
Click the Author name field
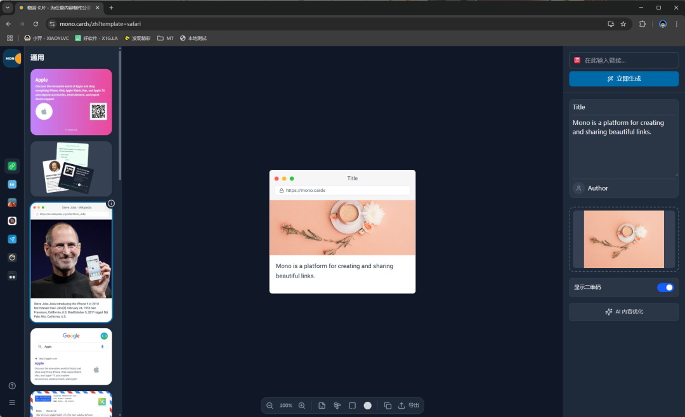click(x=631, y=188)
